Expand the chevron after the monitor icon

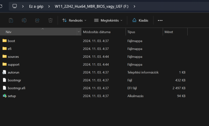click(23, 6)
